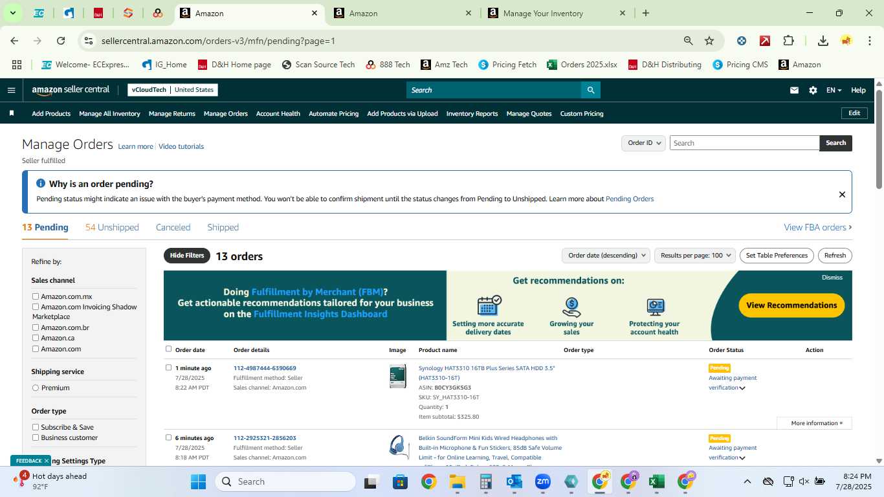Go back with browser back arrow
Screen dimensions: 884x497
tap(14, 41)
